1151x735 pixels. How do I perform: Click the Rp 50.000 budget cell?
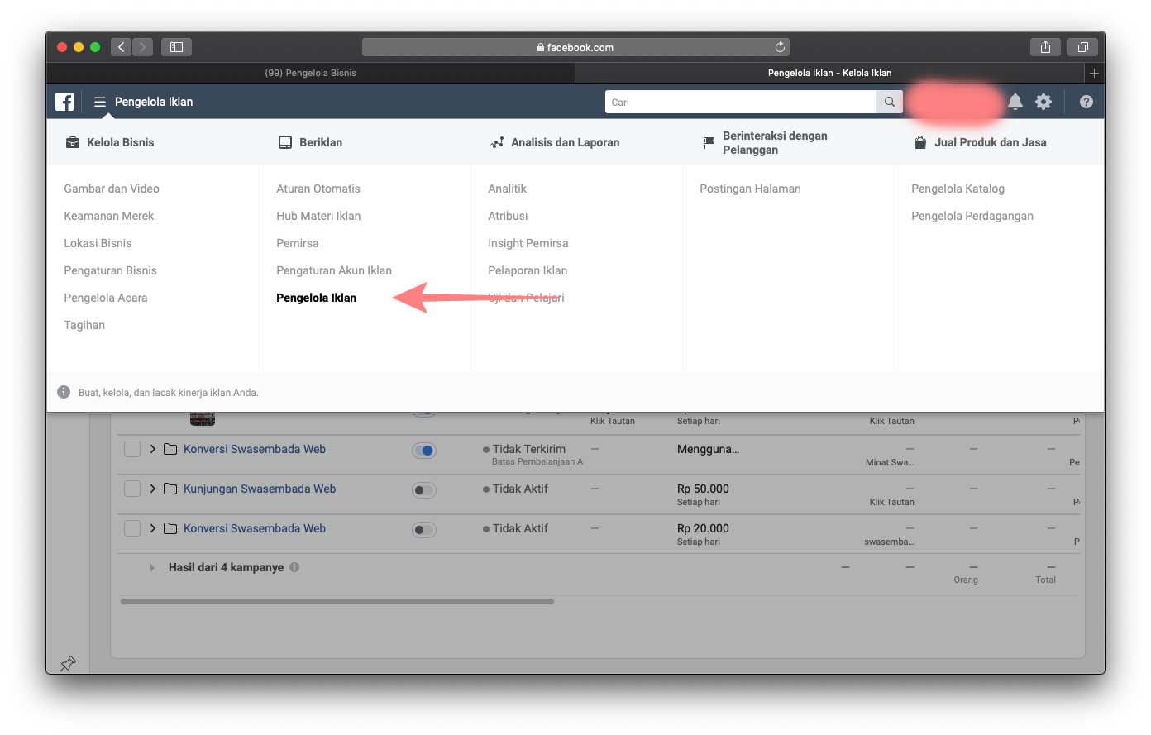(703, 489)
